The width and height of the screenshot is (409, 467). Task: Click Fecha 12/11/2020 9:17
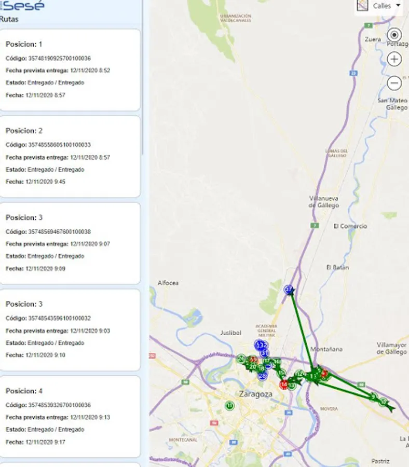(x=45, y=442)
